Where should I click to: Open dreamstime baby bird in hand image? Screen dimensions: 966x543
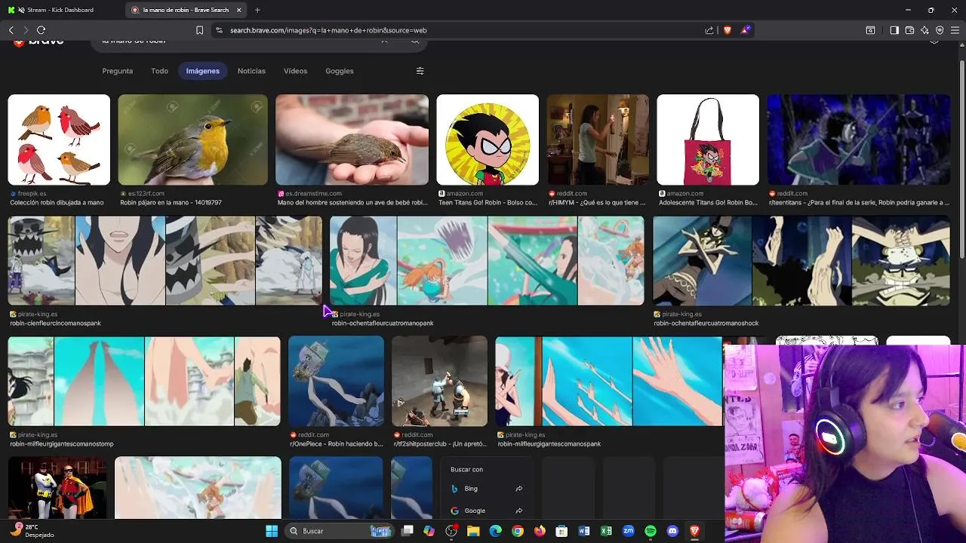pyautogui.click(x=352, y=140)
